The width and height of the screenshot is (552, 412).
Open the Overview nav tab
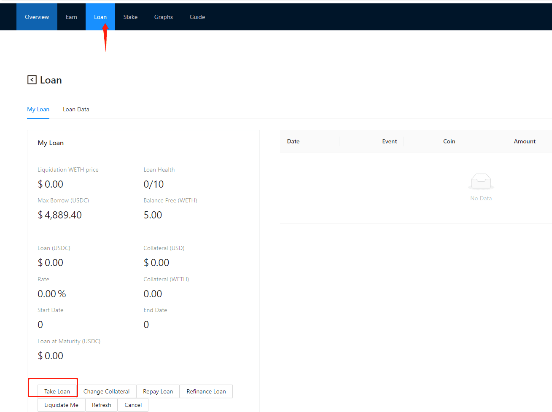pyautogui.click(x=37, y=17)
